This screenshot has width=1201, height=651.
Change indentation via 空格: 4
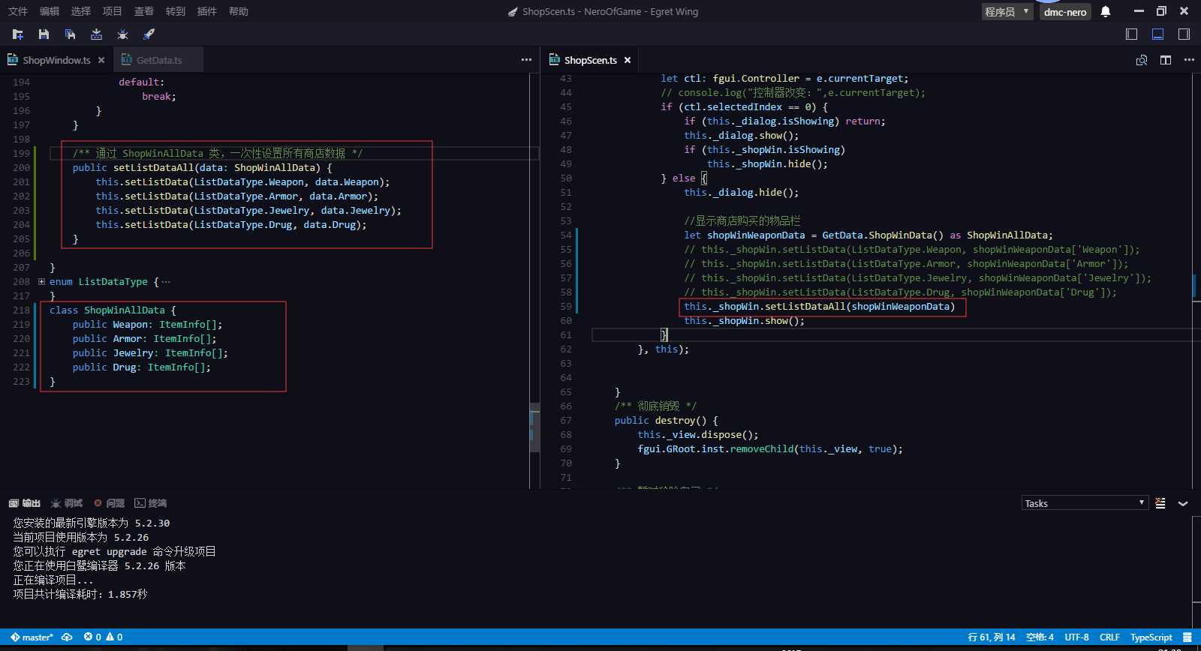[x=1040, y=637]
